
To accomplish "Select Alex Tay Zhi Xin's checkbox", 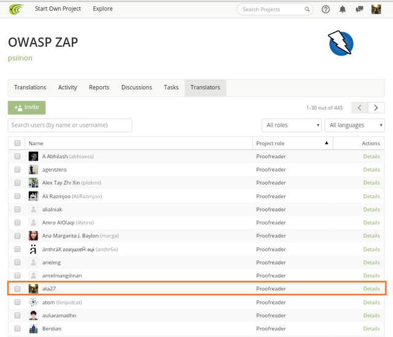I will coord(17,183).
